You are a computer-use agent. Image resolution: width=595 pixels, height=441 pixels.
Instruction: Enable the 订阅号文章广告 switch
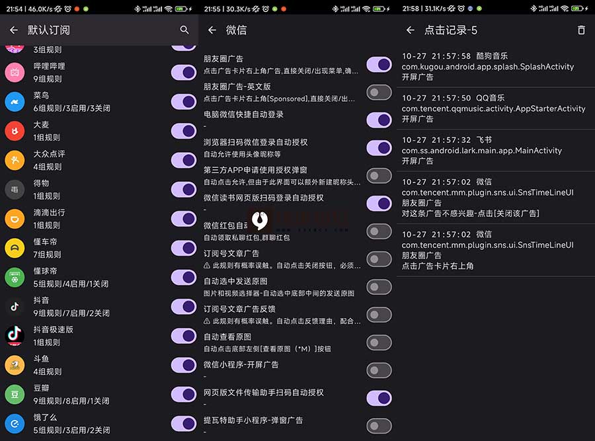[x=379, y=259]
